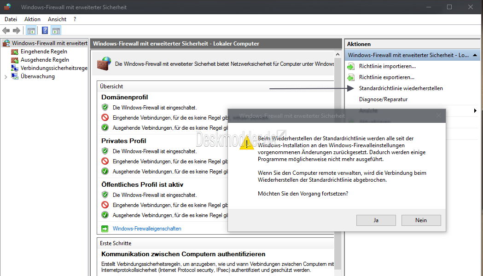Screen dimensions: 483x276
Task: Click the warning triangle icon in dialog
Action: pyautogui.click(x=246, y=143)
